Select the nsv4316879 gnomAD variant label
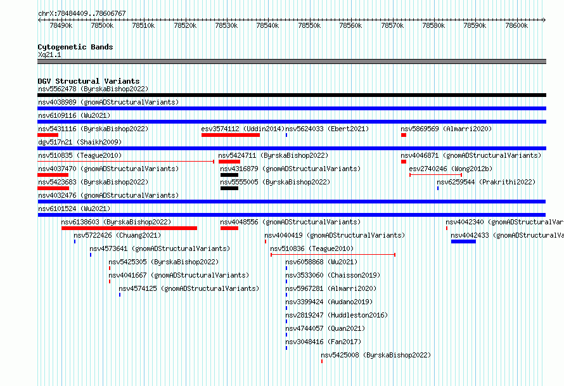 (290, 169)
